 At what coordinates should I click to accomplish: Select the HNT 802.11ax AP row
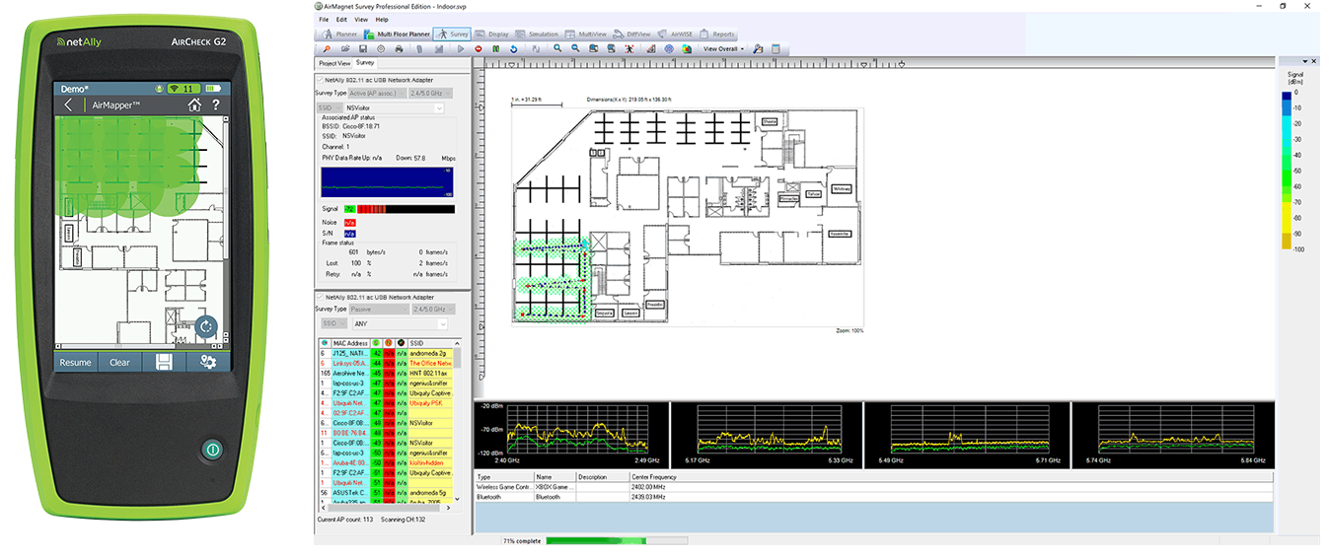[384, 374]
